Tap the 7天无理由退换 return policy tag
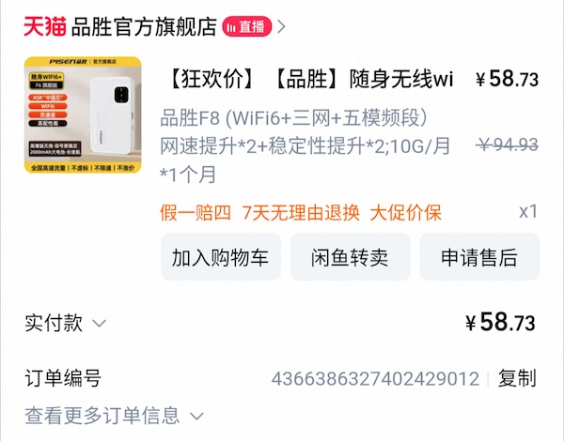Image resolution: width=564 pixels, height=441 pixels. (x=301, y=213)
